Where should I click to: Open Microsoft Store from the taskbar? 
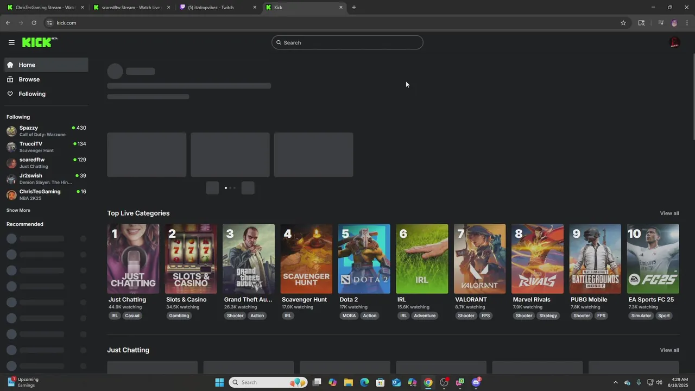(381, 382)
